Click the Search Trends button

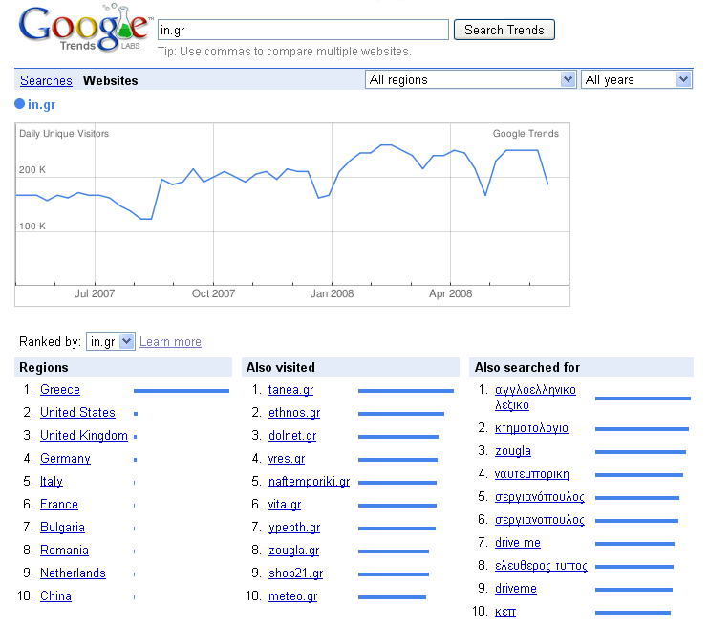(x=504, y=30)
